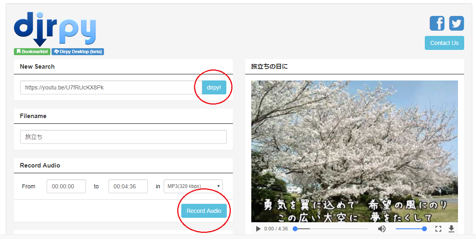476x239 pixels.
Task: Play the video preview
Action: pyautogui.click(x=258, y=229)
